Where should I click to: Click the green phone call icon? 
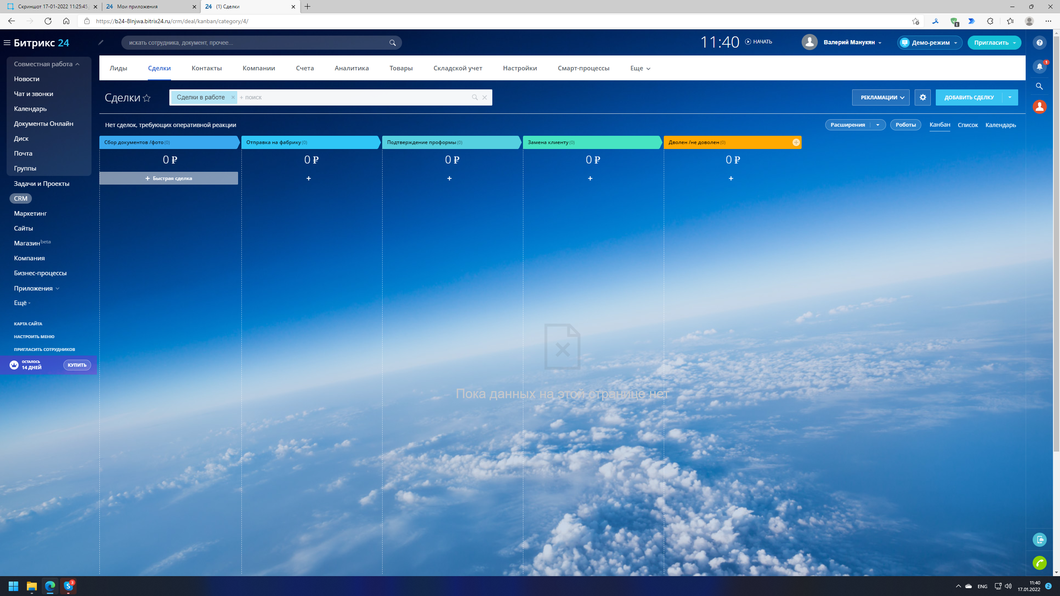coord(1039,563)
